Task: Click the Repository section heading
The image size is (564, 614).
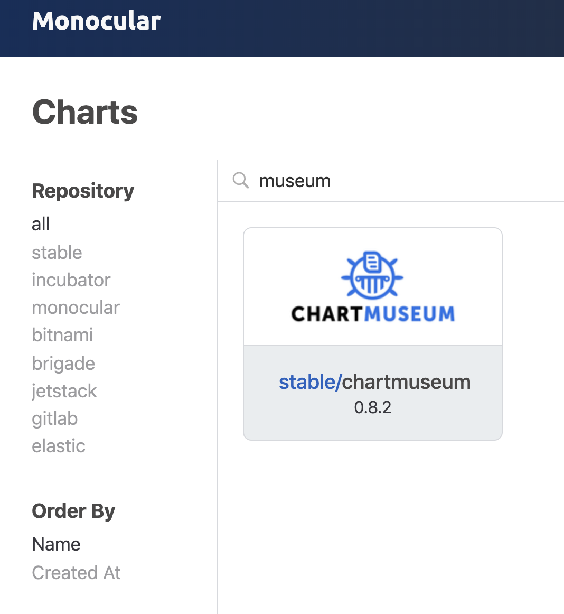Action: pos(83,191)
